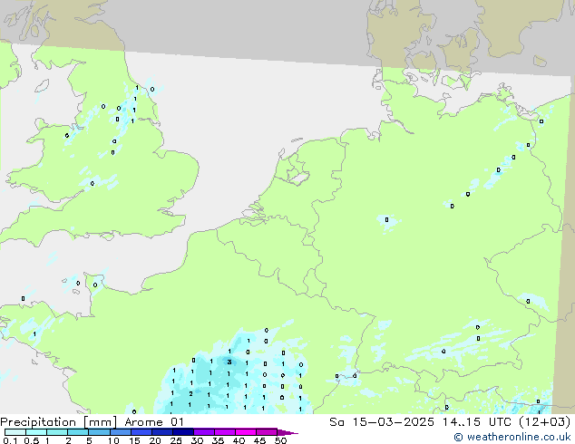Image resolution: width=575 pixels, height=444 pixels.
Task: Click the '14..15 UTC' time text
Action: pyautogui.click(x=477, y=422)
